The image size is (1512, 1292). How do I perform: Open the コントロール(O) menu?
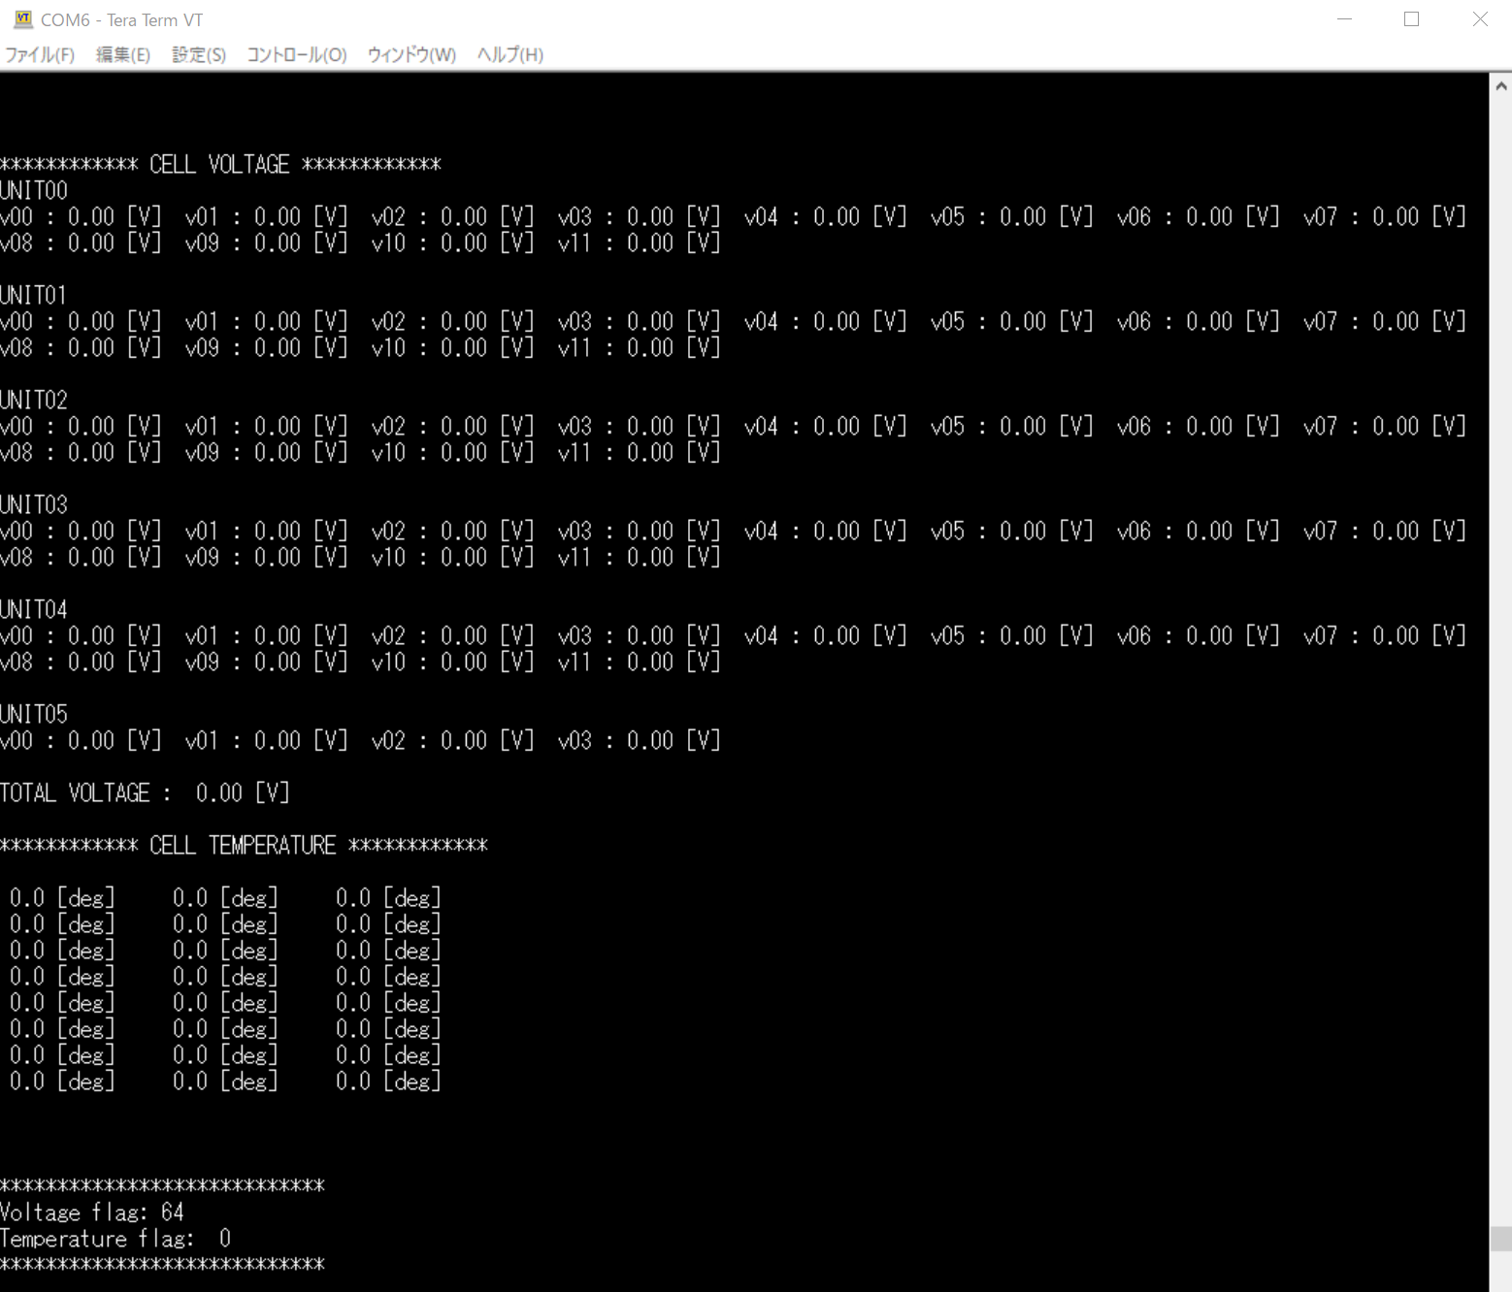tap(296, 54)
